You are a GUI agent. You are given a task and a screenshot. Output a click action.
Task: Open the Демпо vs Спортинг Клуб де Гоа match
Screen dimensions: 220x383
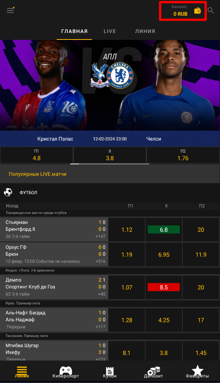pyautogui.click(x=54, y=287)
